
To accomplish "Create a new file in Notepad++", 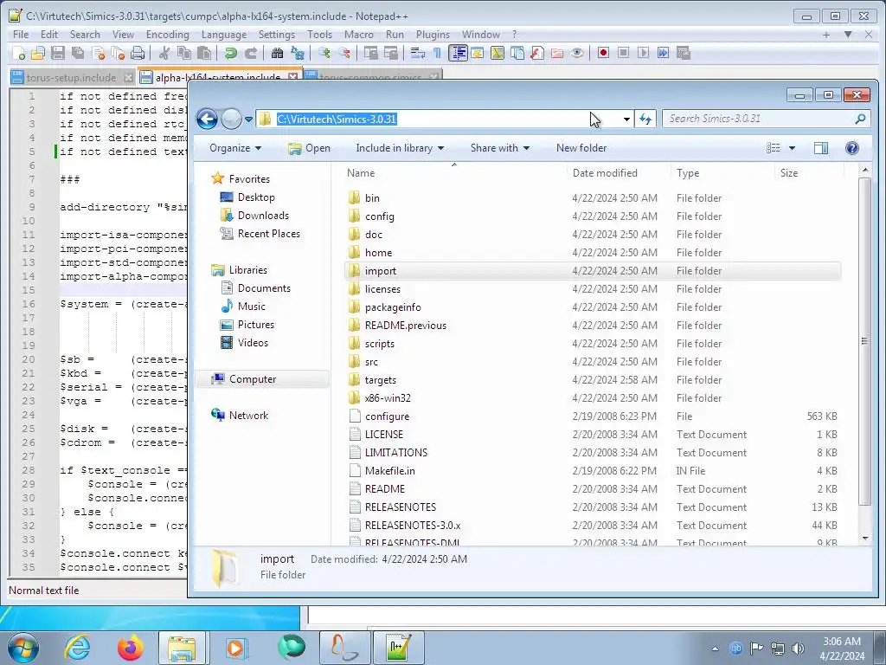I will coord(19,53).
